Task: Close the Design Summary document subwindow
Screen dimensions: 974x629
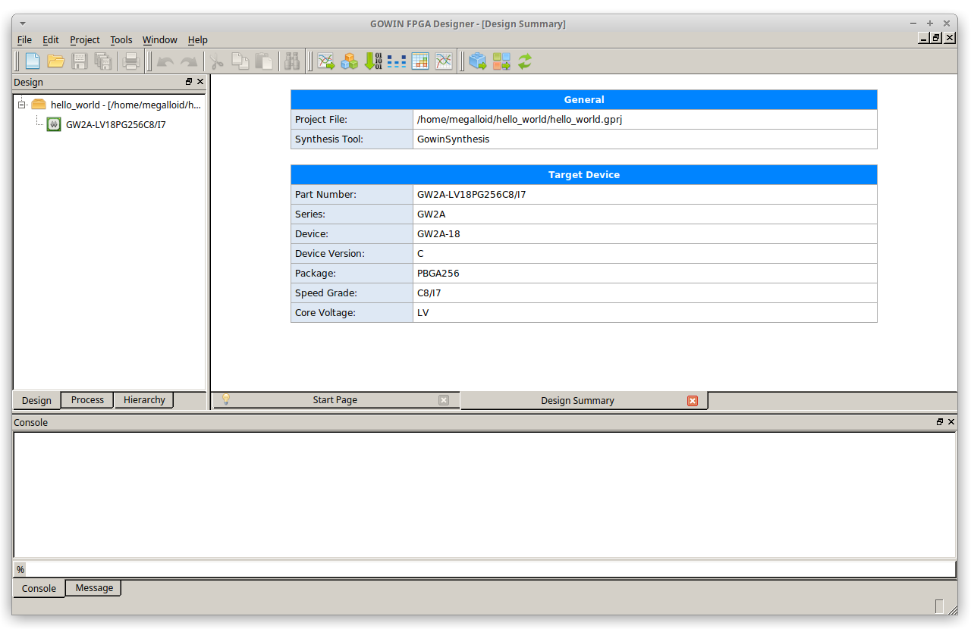Action: (948, 38)
